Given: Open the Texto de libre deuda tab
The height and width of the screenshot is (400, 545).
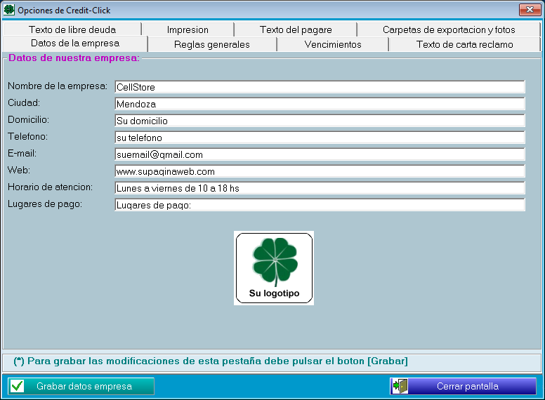Looking at the screenshot, I should [72, 29].
